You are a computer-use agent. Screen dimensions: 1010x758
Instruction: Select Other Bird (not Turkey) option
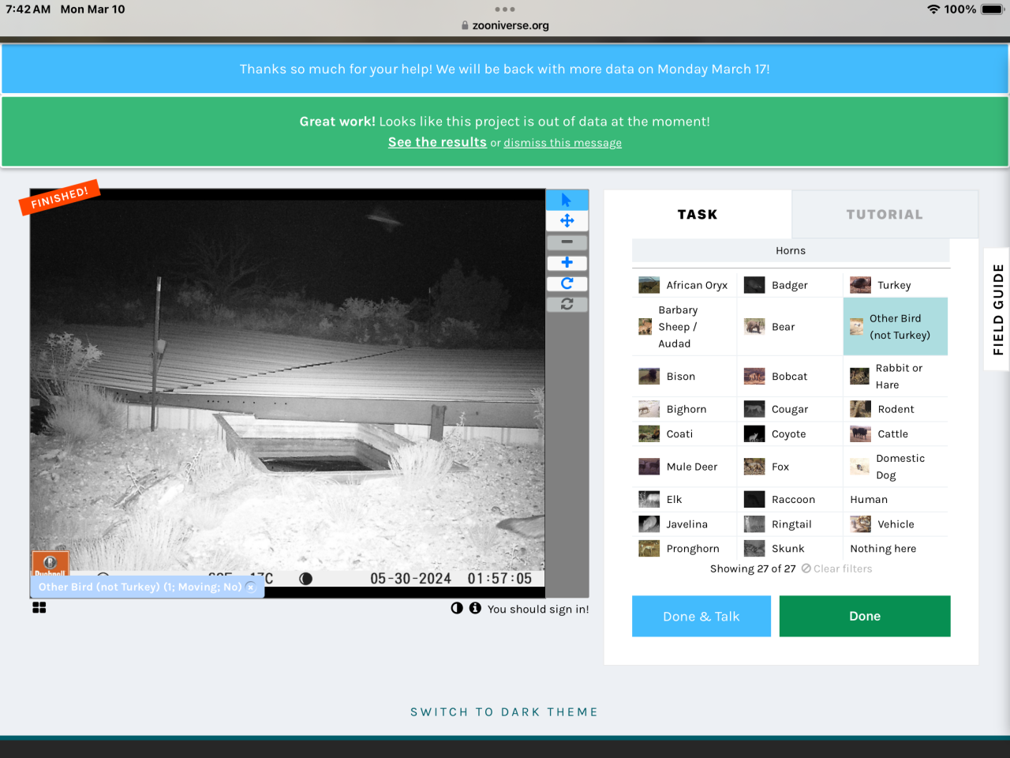(896, 327)
